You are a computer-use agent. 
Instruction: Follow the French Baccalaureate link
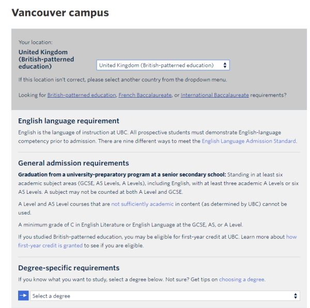click(x=145, y=95)
